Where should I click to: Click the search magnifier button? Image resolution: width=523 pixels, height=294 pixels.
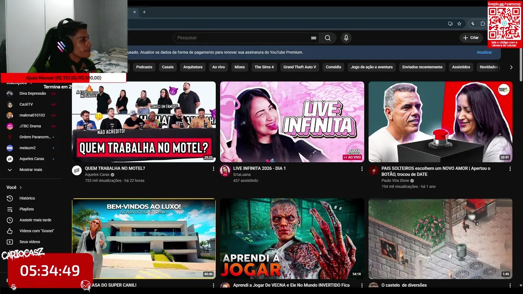(328, 38)
